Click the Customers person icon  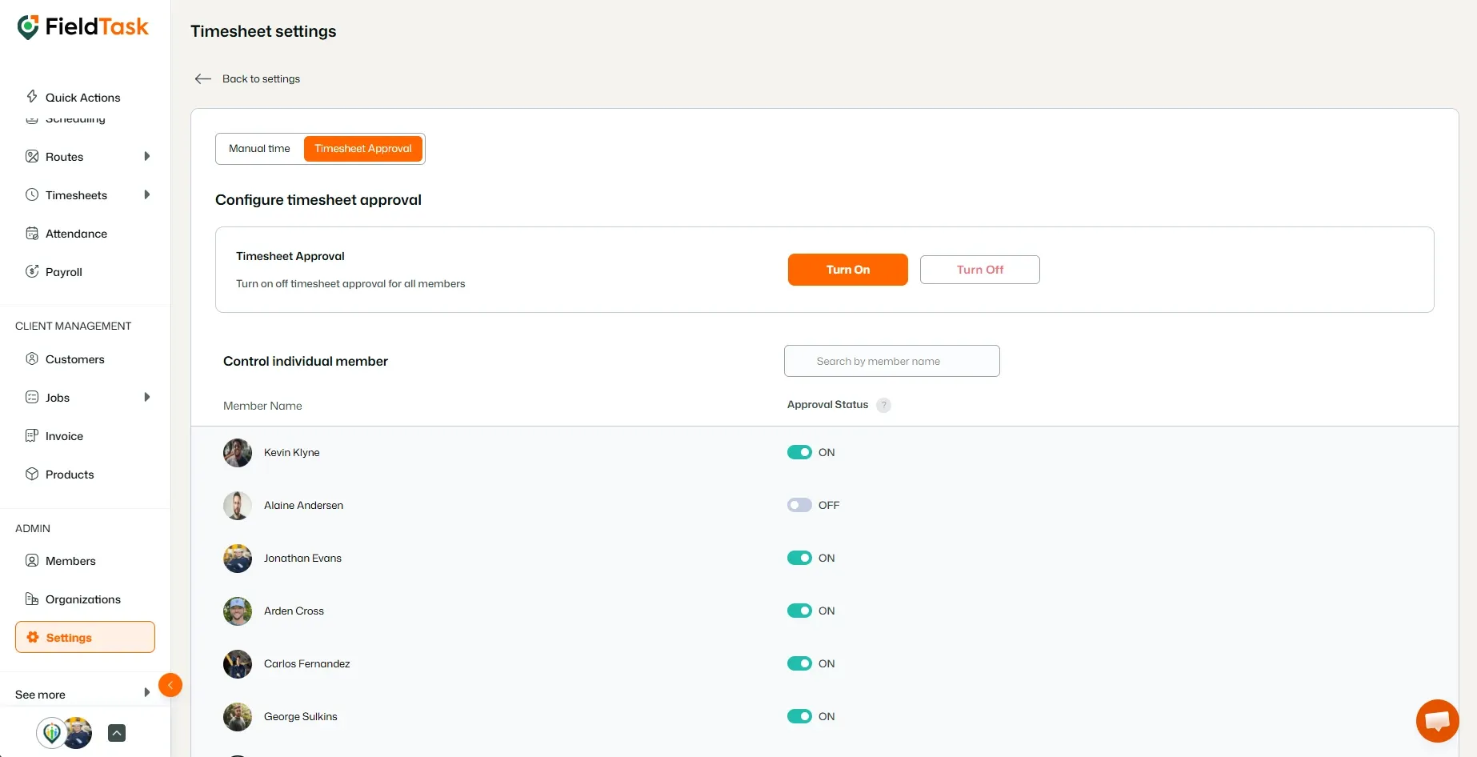point(32,358)
